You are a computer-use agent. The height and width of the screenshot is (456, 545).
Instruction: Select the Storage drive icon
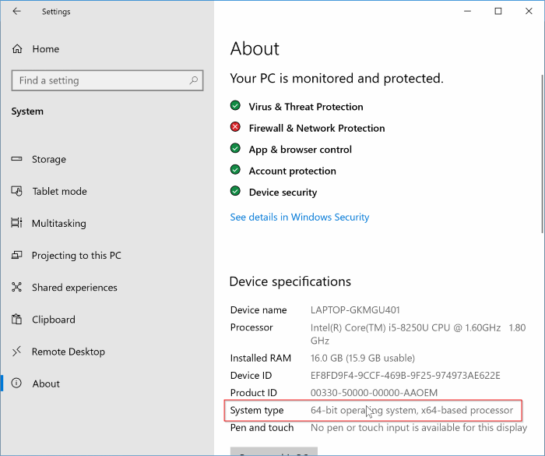16,159
